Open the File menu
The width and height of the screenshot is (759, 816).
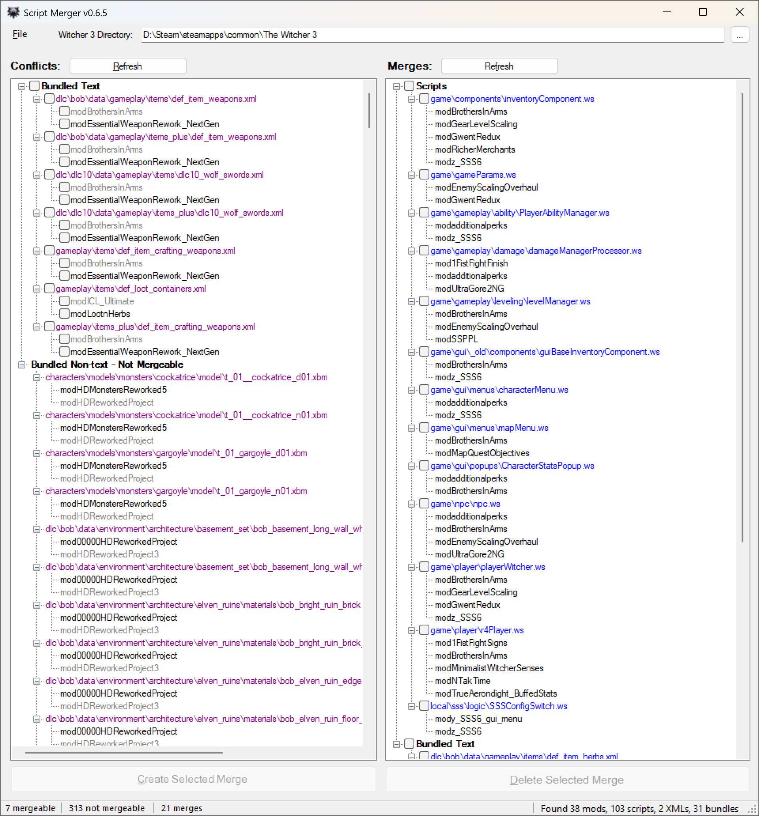(x=20, y=34)
